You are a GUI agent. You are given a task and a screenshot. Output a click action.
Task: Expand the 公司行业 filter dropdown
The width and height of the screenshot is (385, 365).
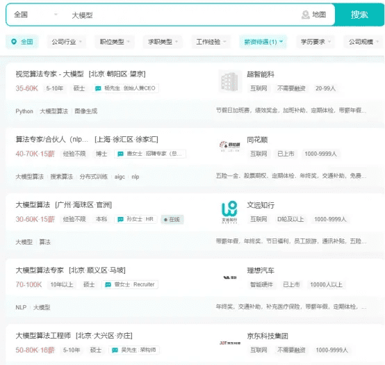[x=66, y=42]
